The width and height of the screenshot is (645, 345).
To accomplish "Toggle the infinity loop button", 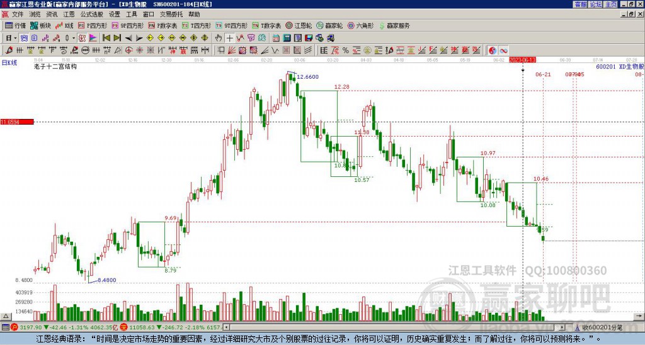I will coord(503,50).
